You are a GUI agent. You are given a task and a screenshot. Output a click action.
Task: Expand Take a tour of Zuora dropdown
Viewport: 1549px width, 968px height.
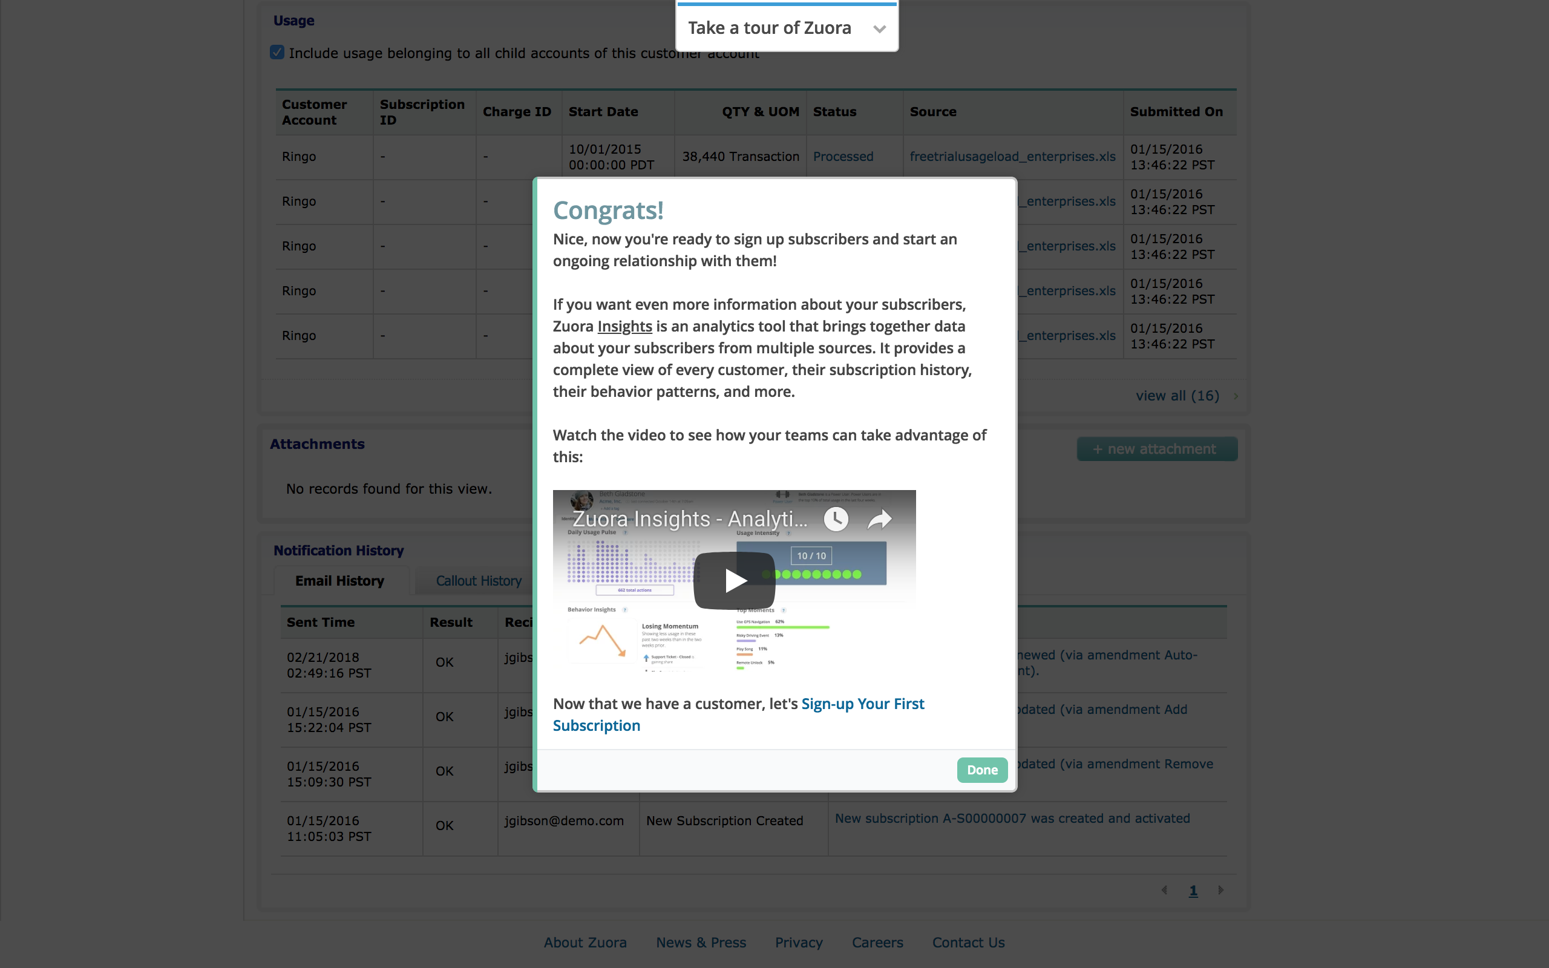879,29
